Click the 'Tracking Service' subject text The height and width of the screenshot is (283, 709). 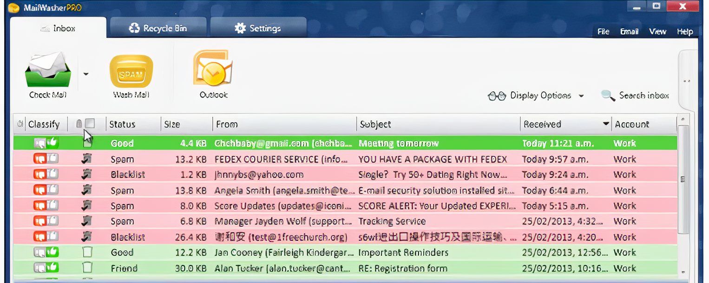[392, 221]
